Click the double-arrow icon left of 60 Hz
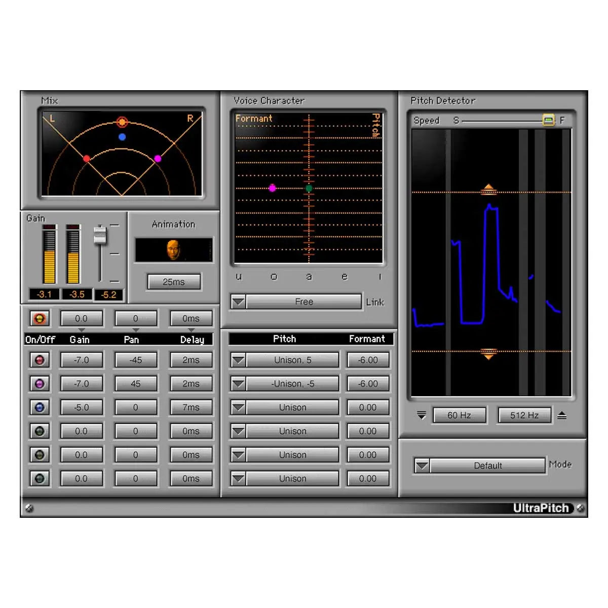This screenshot has width=608, height=608. click(x=421, y=415)
